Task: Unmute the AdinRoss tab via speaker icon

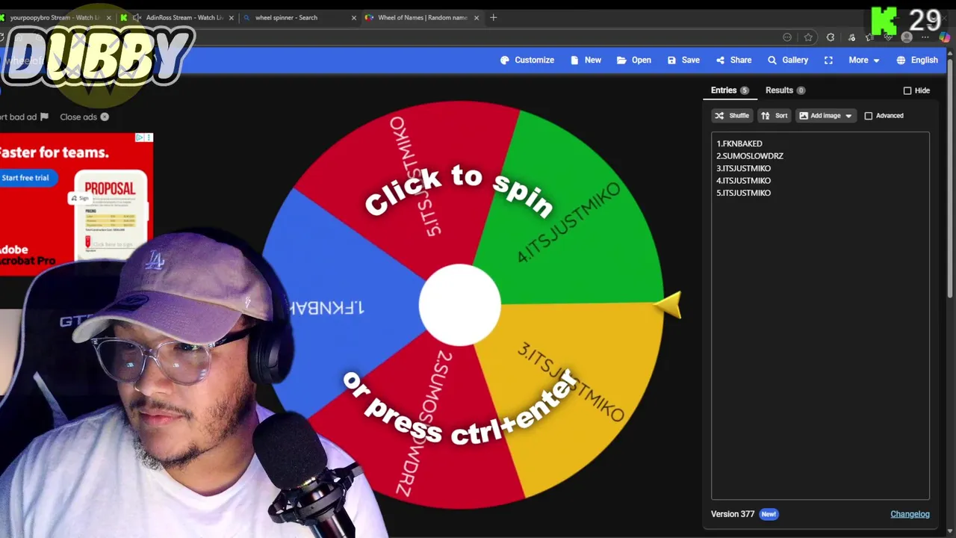Action: (137, 17)
